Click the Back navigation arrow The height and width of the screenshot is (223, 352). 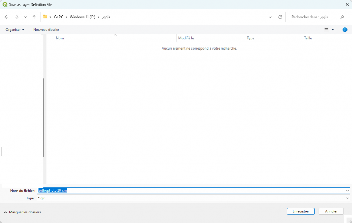coord(7,17)
